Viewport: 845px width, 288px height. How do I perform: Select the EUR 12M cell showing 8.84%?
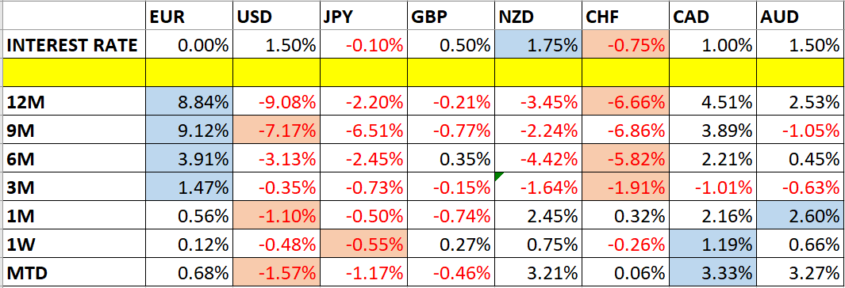pyautogui.click(x=189, y=101)
